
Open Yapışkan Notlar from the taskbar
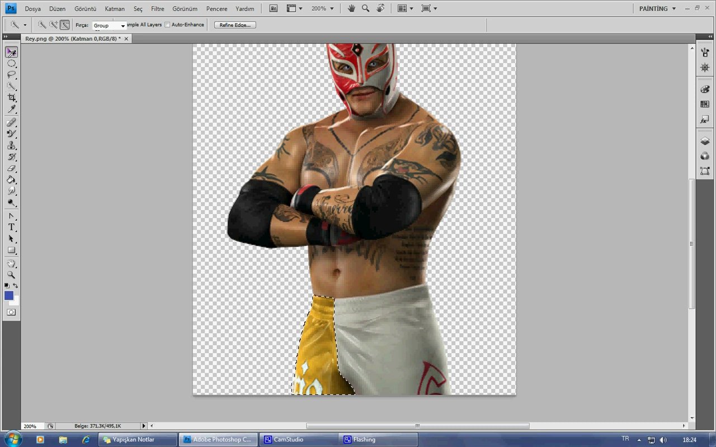(138, 440)
